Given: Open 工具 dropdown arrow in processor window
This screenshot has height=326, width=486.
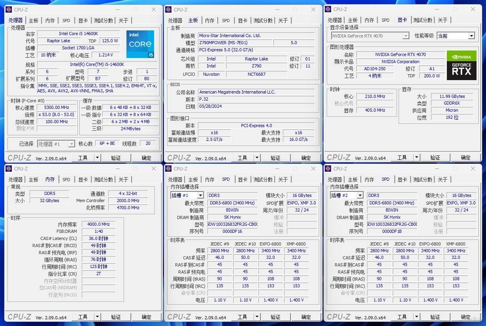Looking at the screenshot, I should tap(97, 158).
